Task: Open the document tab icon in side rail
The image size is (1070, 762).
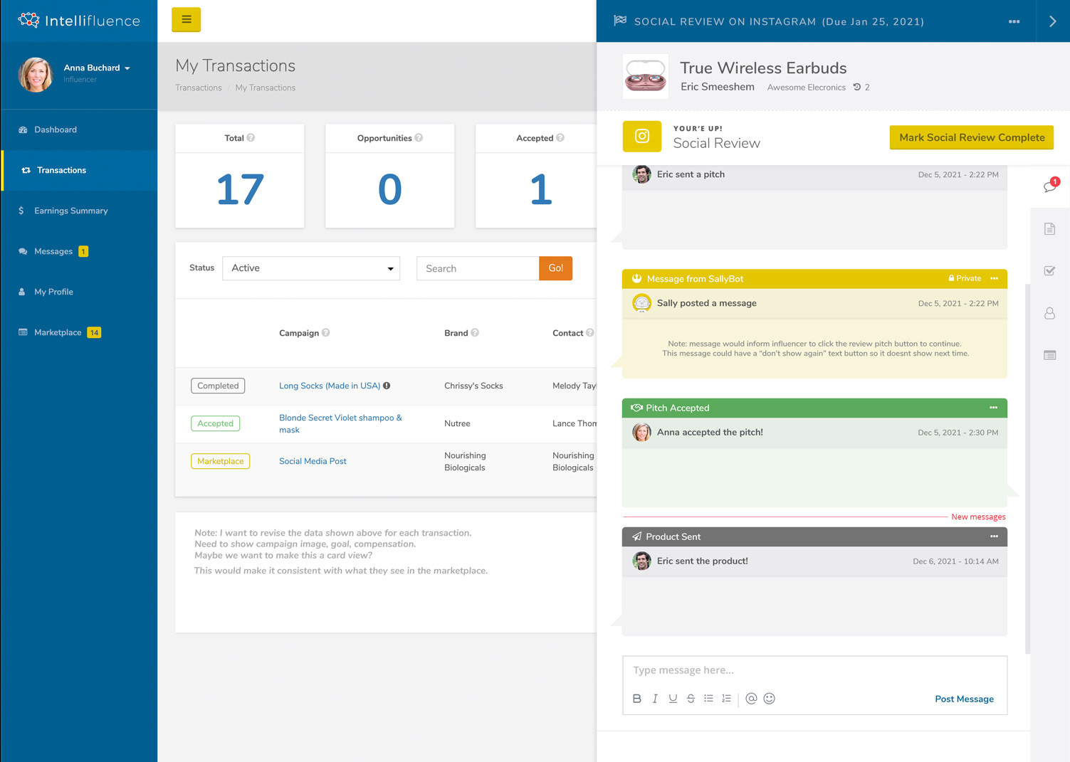Action: tap(1049, 229)
